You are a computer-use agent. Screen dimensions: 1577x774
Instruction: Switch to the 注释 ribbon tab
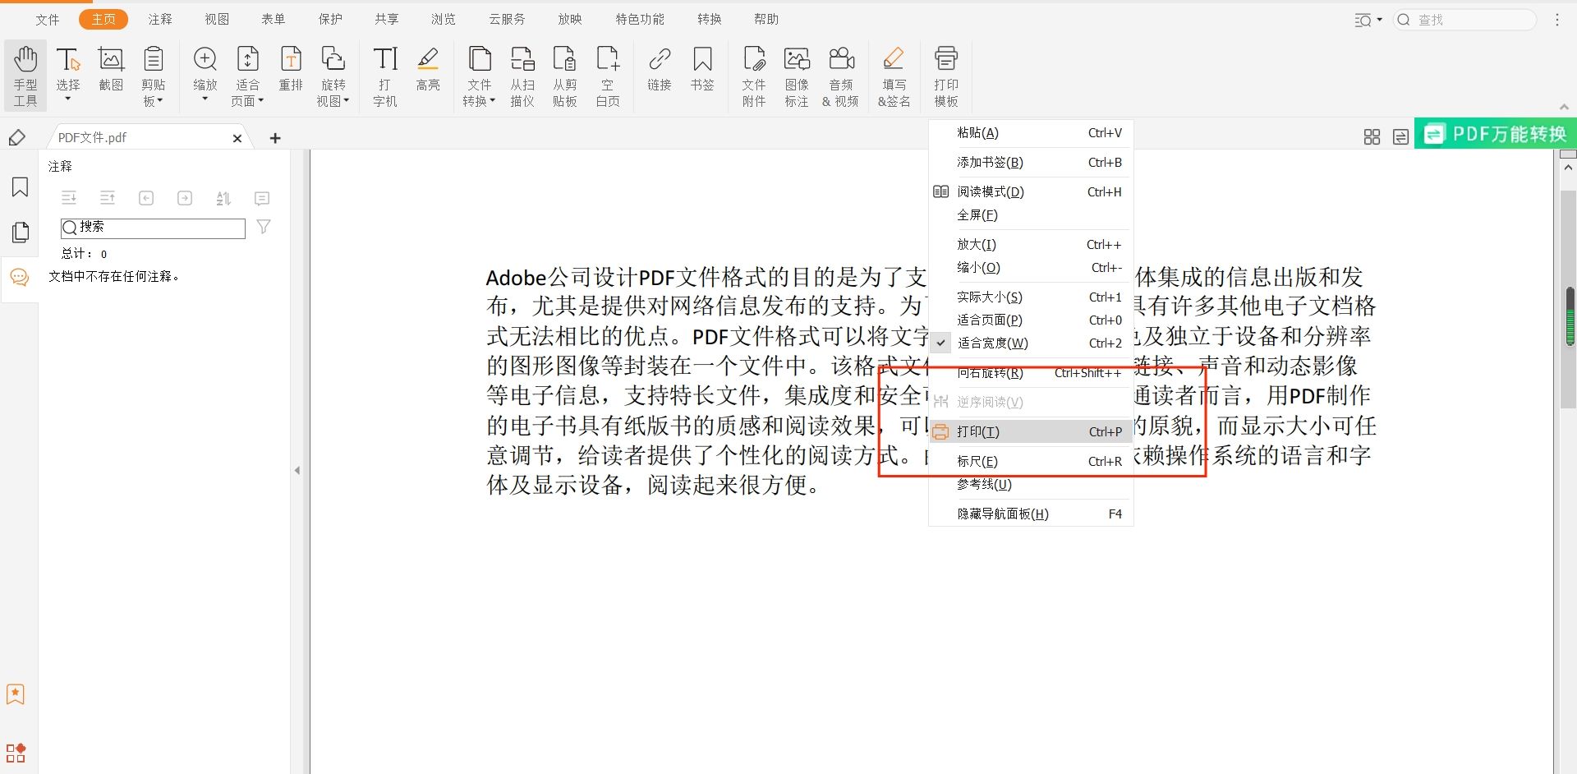160,19
